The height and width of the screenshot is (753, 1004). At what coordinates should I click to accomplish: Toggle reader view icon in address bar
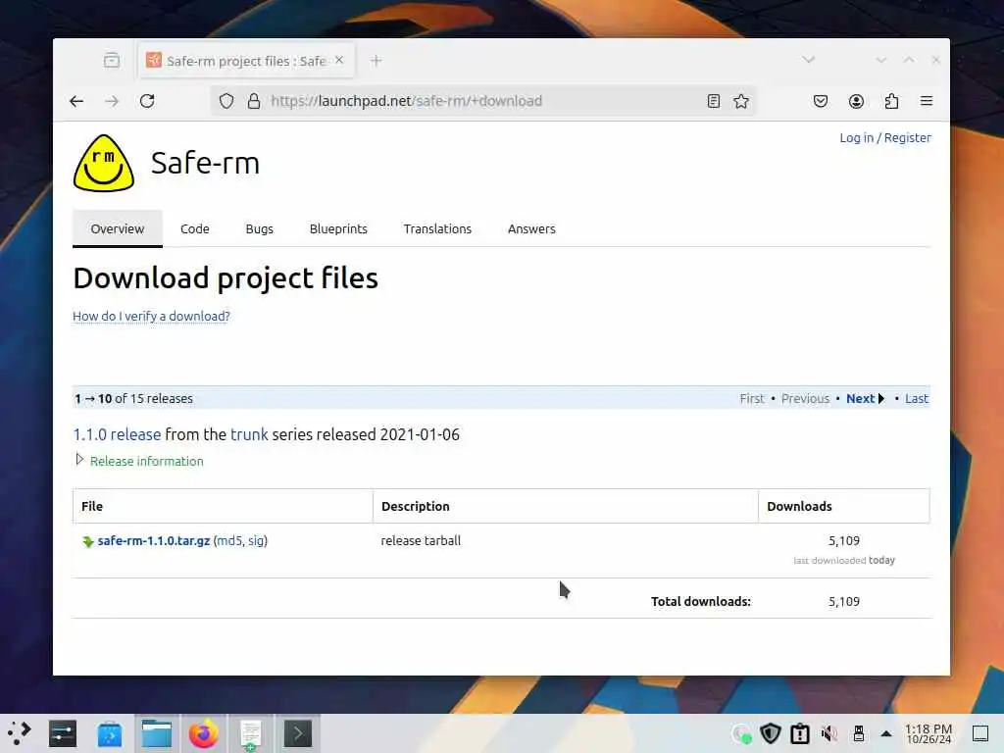714,101
